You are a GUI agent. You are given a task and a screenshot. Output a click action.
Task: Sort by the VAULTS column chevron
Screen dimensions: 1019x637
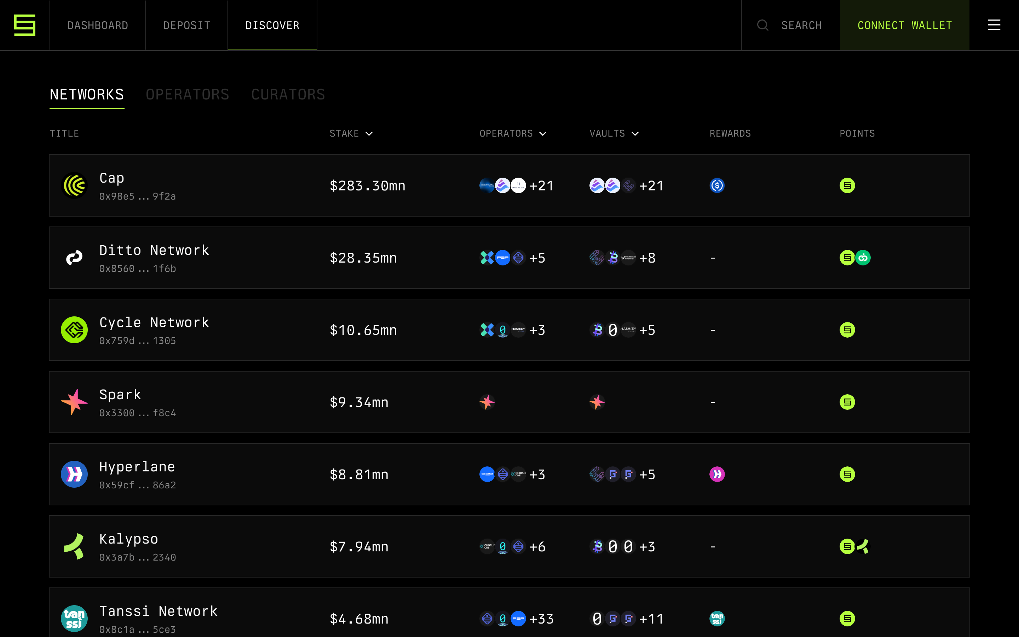(635, 133)
